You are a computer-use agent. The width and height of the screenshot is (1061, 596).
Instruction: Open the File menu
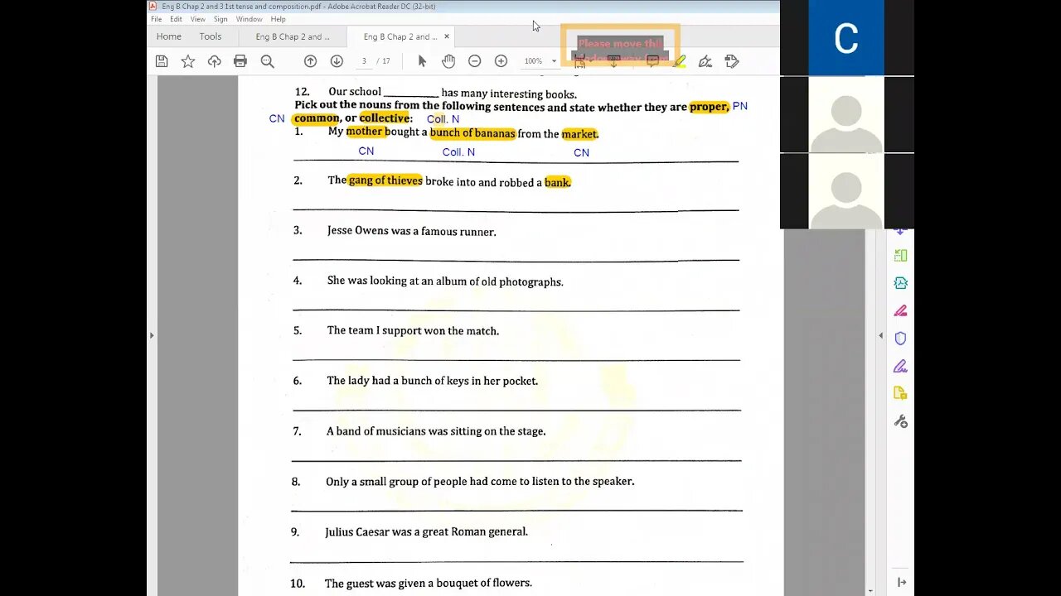click(x=156, y=19)
